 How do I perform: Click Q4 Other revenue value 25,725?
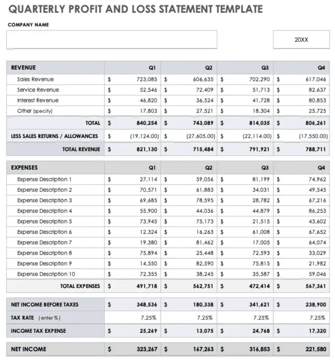coord(301,111)
